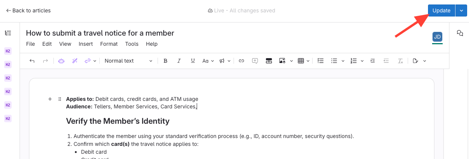Clear formatting with the Tx icon
469x159 pixels.
point(400,61)
